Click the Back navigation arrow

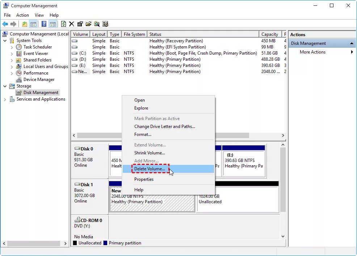[x=5, y=24]
